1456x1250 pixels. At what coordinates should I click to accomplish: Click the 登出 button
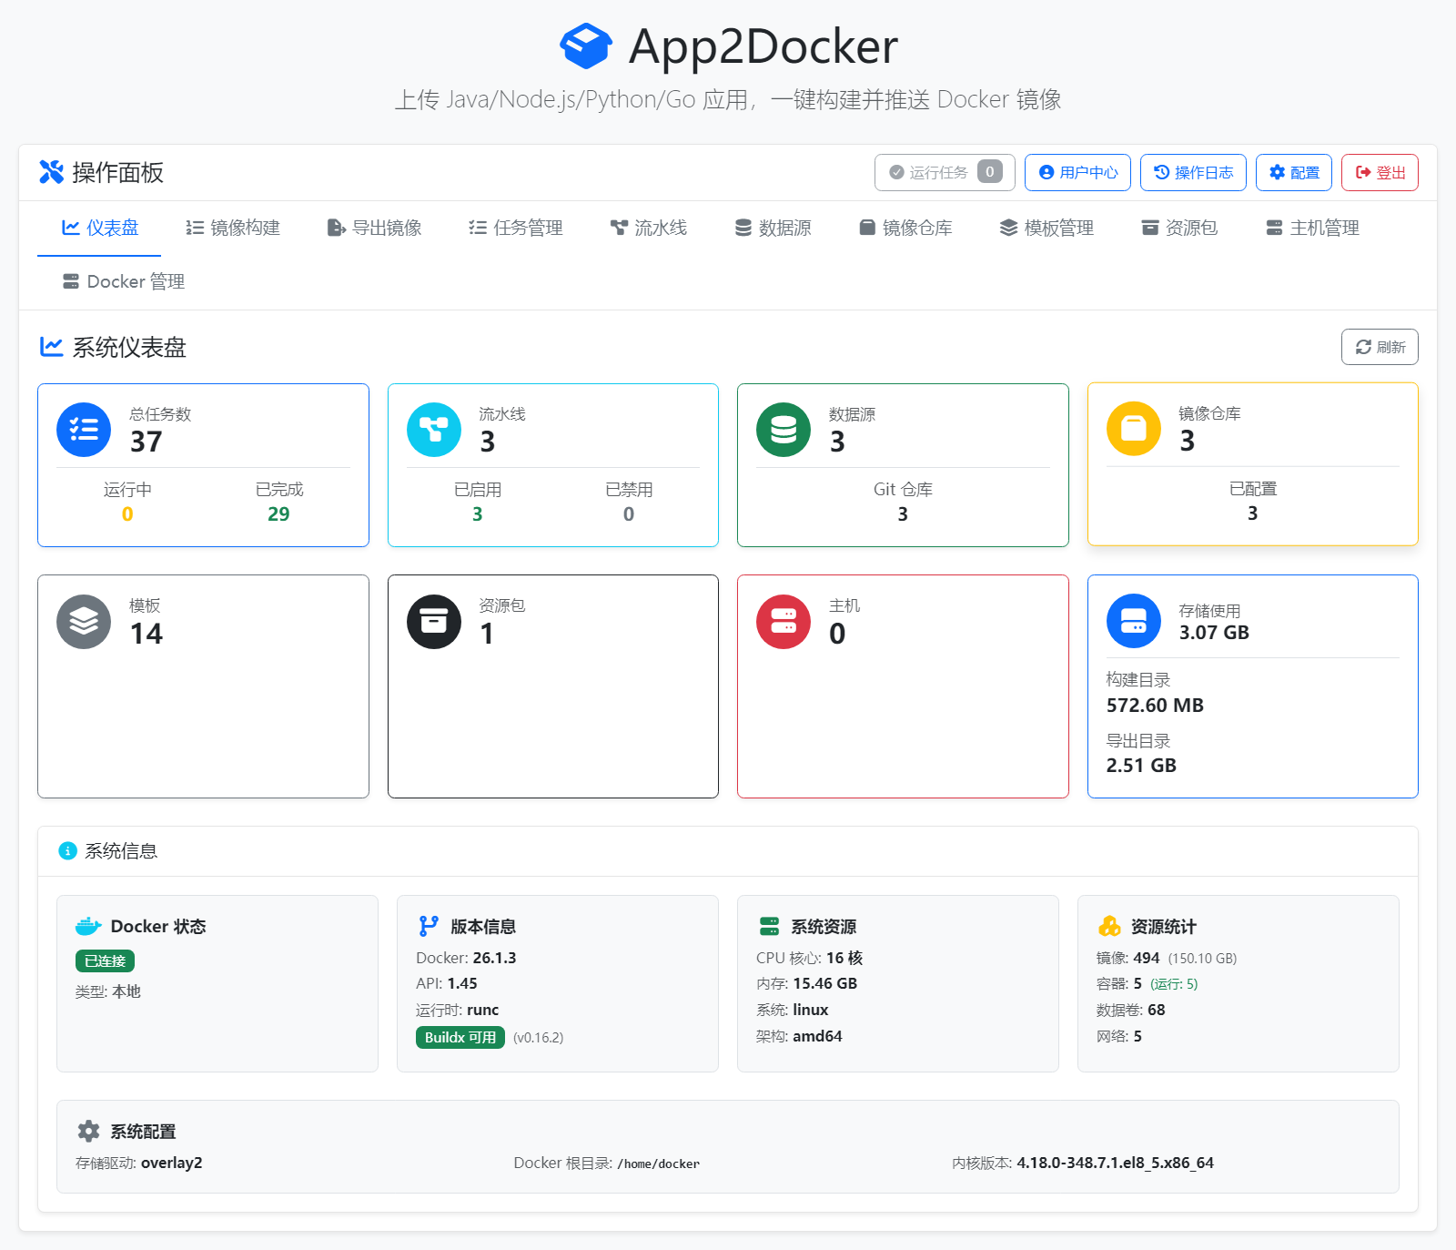[1380, 172]
